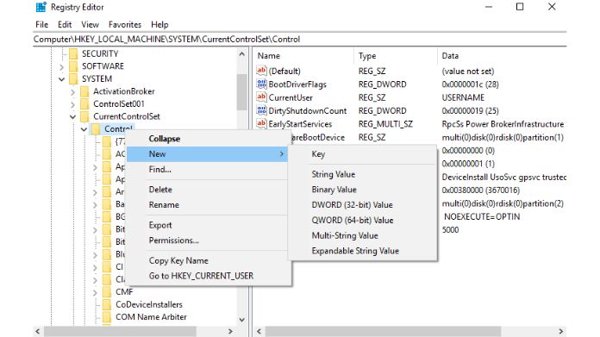Viewport: 600px width, 337px height.
Task: Click the CoDeviceInstallers folder icon
Action: coord(107,304)
